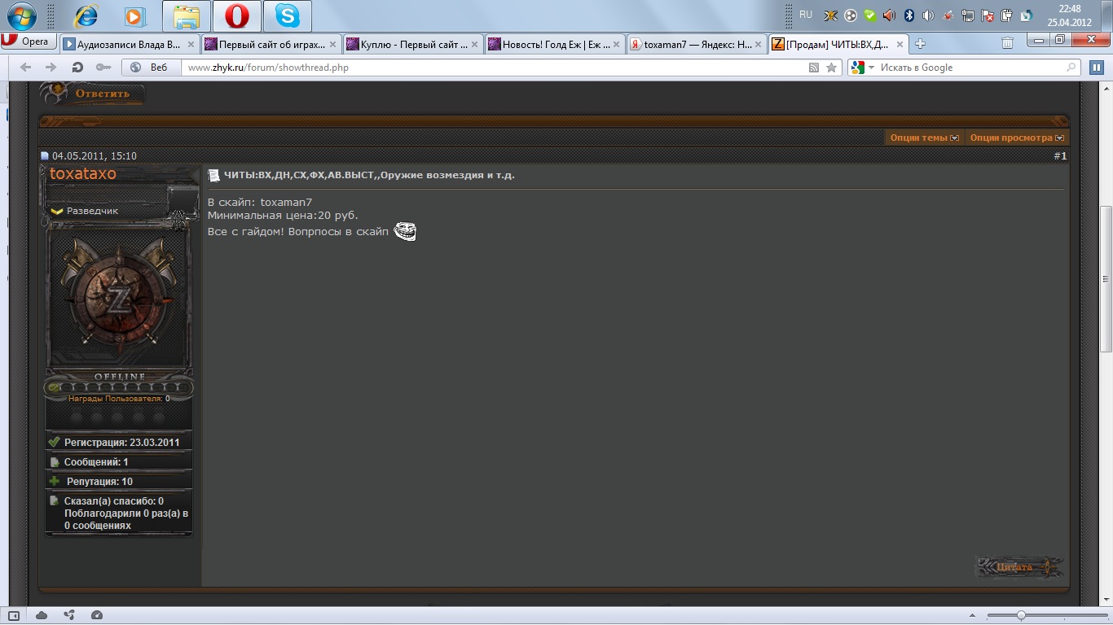Open the Opera main menu

tap(29, 42)
